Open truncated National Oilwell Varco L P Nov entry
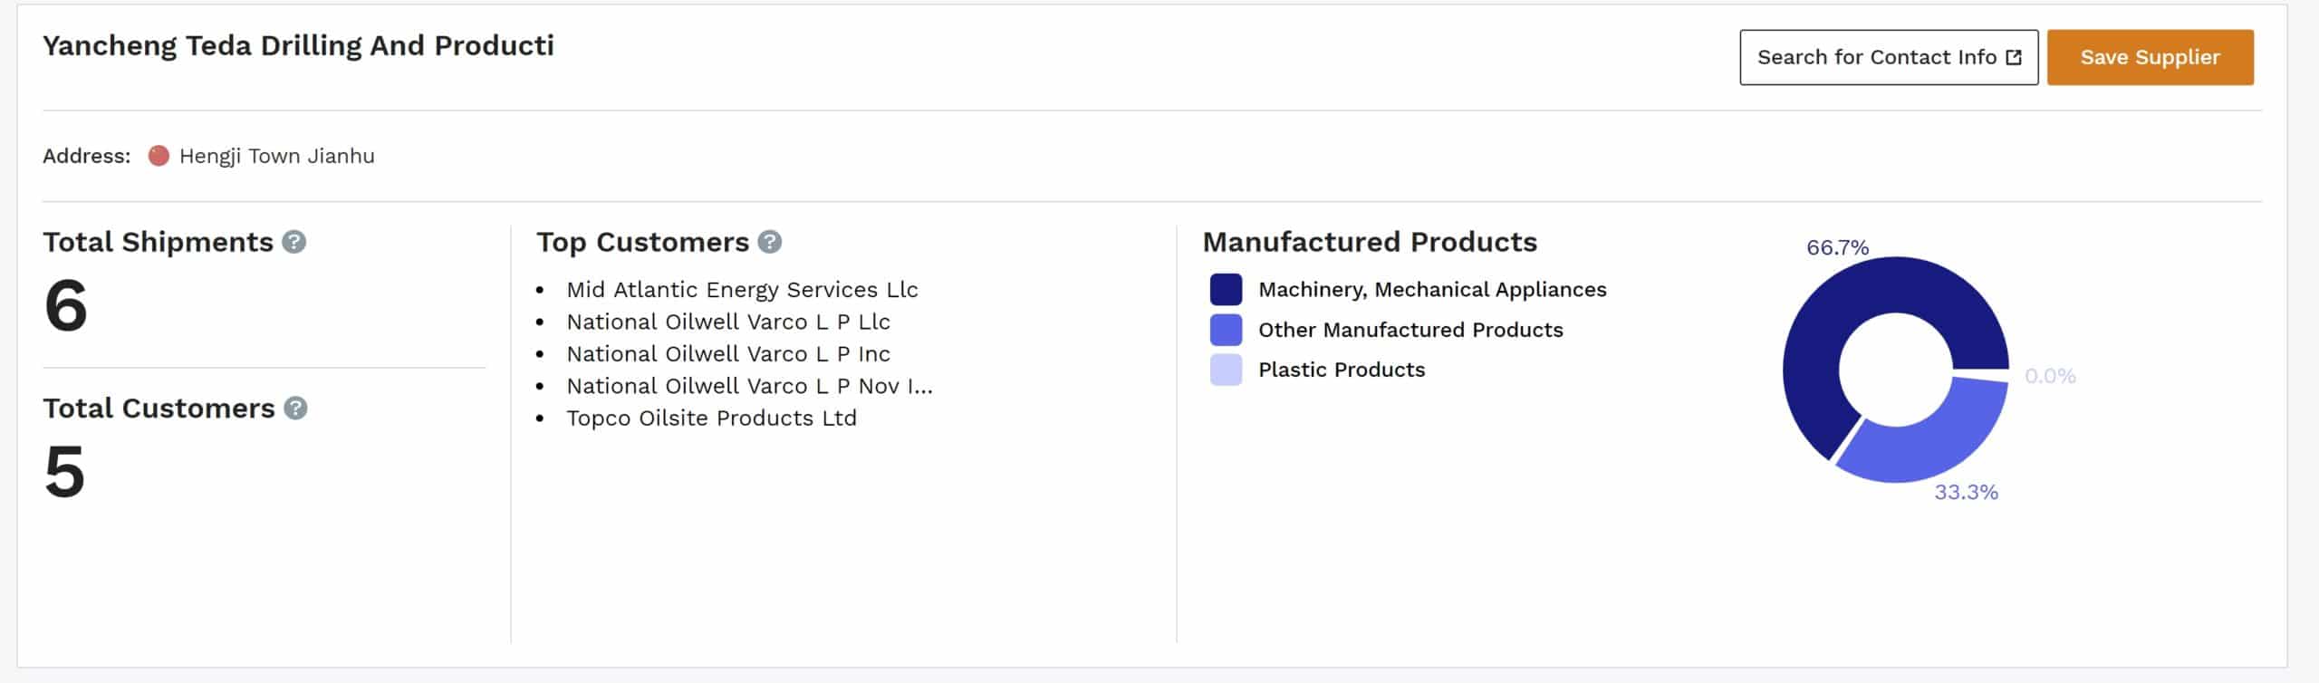This screenshot has width=2319, height=683. [749, 386]
